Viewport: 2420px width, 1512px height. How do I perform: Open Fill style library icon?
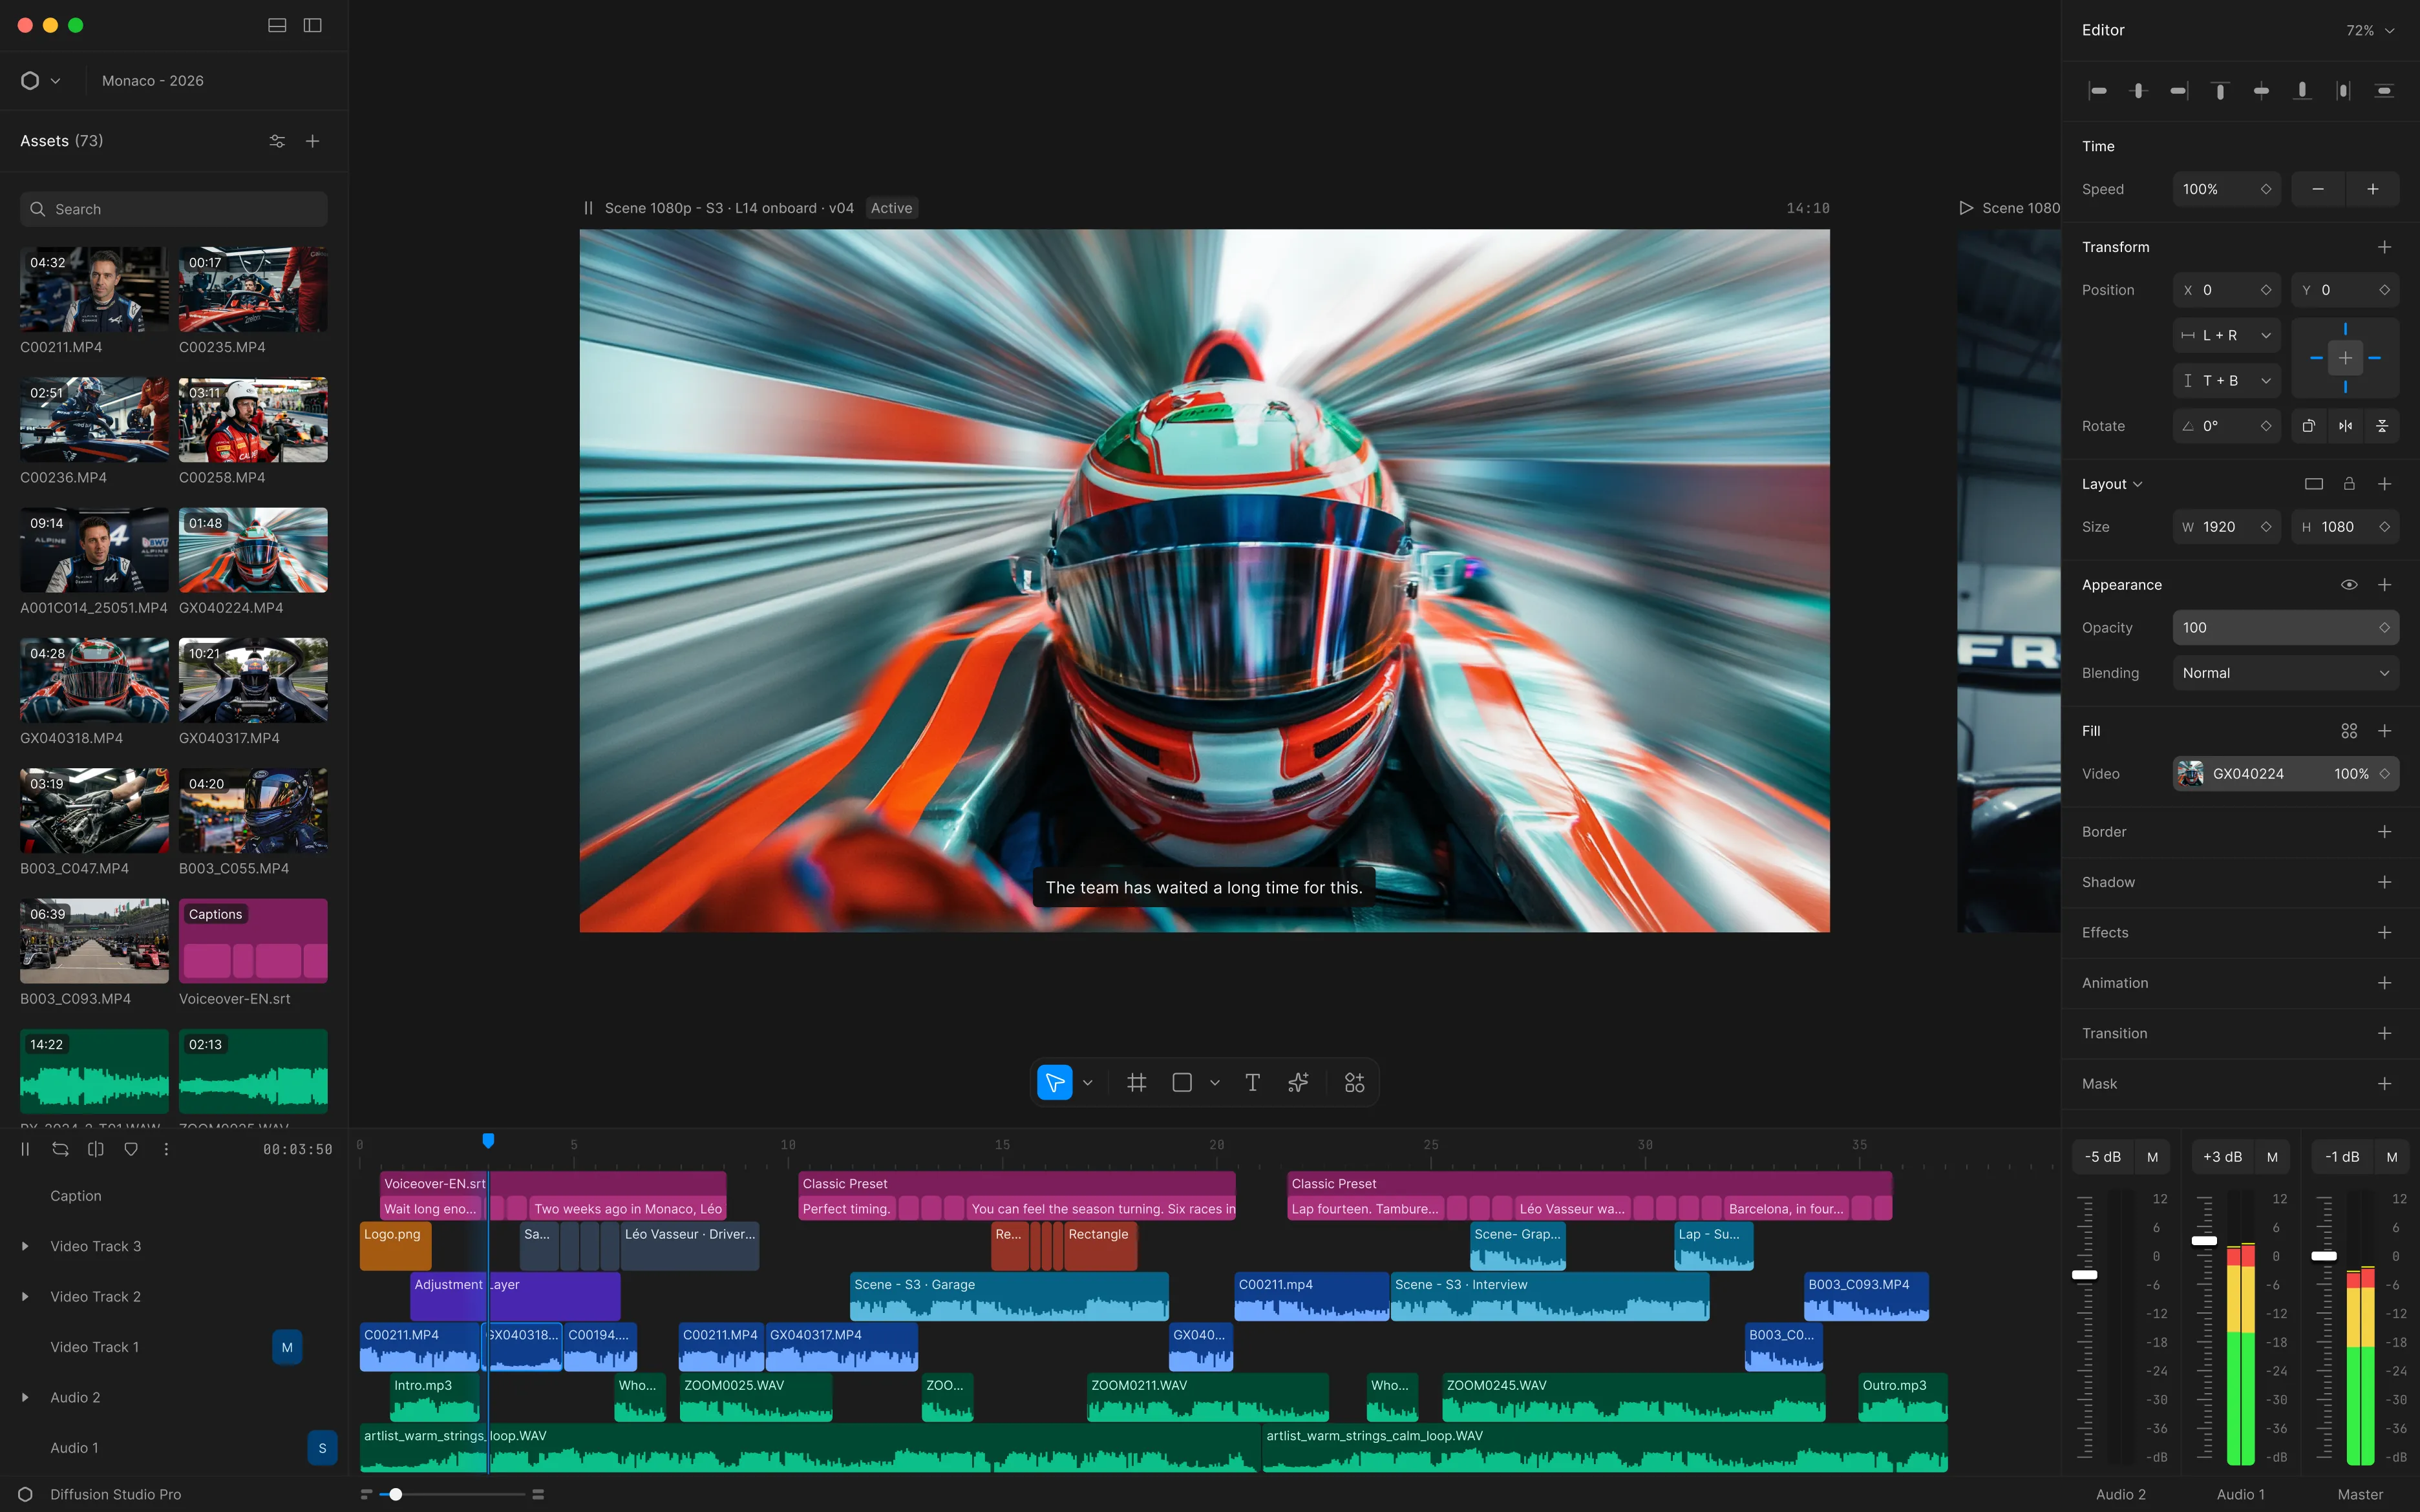[2349, 731]
